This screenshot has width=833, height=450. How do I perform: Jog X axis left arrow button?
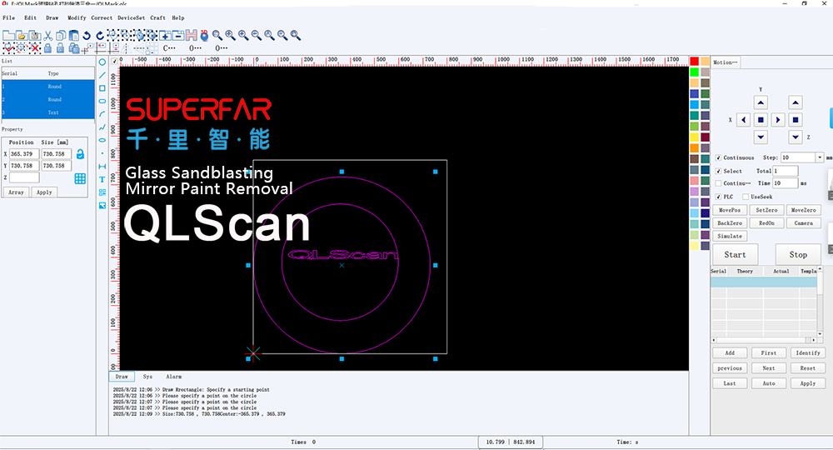[x=743, y=120]
